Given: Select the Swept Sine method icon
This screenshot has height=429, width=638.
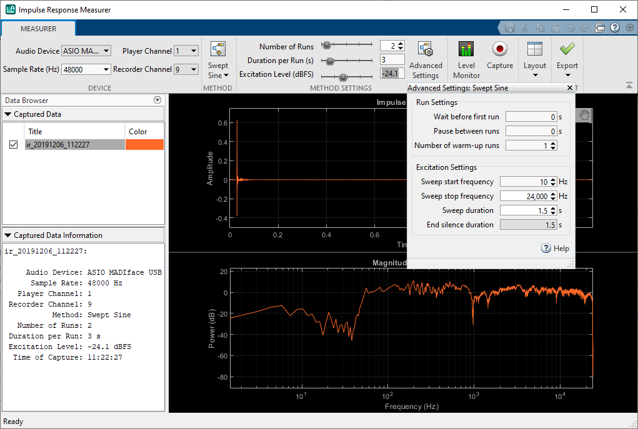Looking at the screenshot, I should tap(218, 50).
